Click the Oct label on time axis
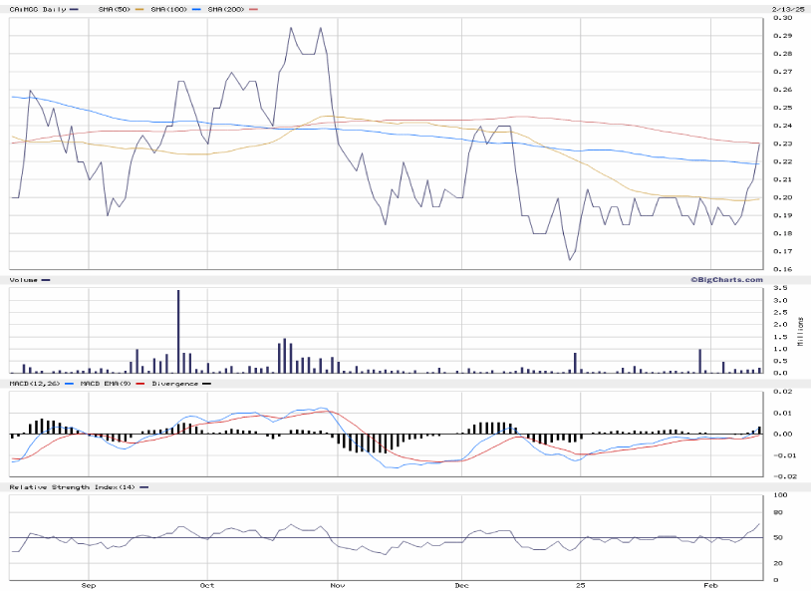This screenshot has height=591, width=811. (207, 586)
